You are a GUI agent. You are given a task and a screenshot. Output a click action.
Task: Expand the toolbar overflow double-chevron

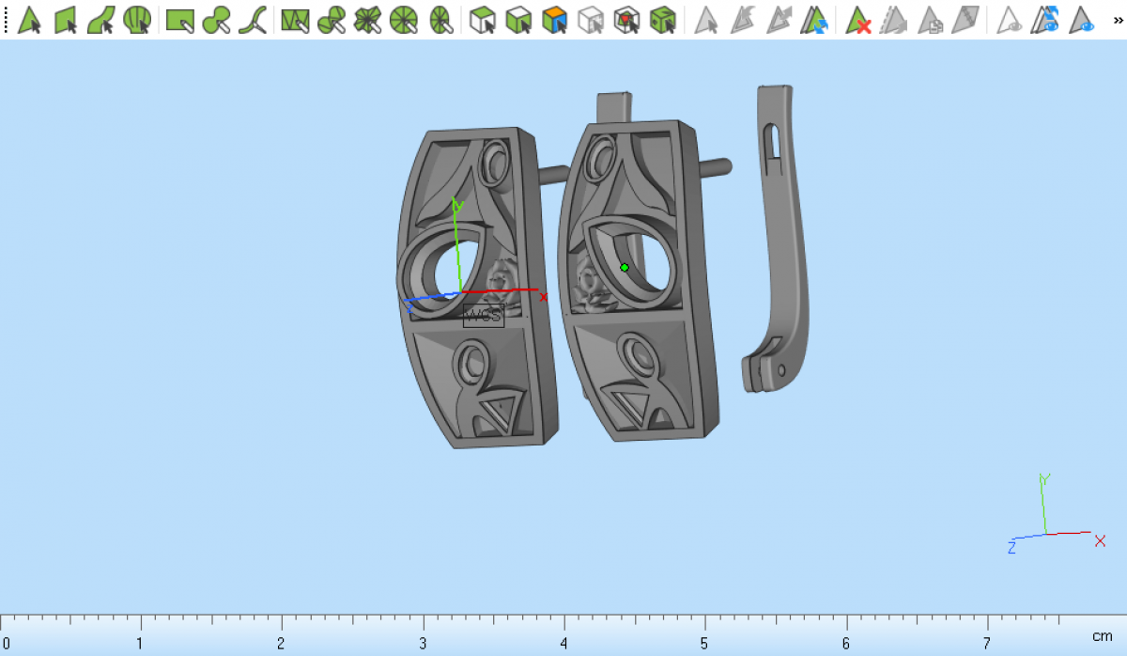pyautogui.click(x=1114, y=20)
